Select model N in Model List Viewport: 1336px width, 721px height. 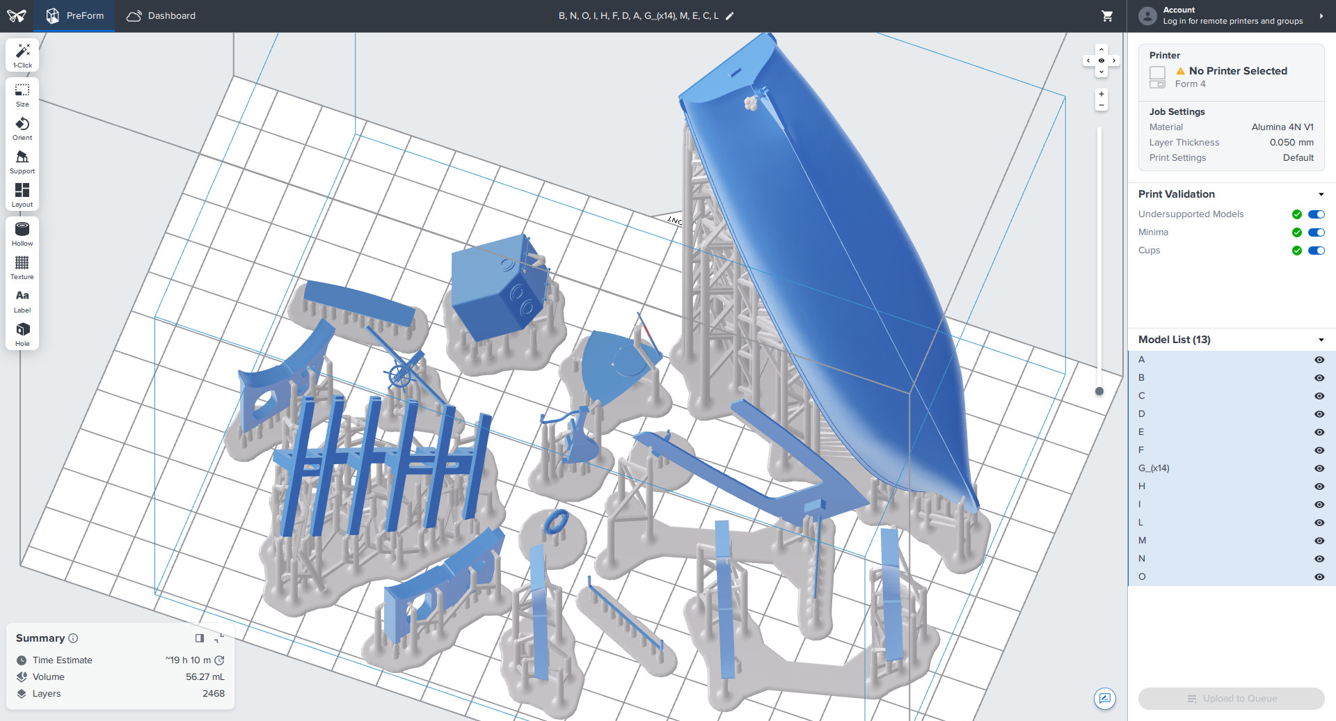1232,559
